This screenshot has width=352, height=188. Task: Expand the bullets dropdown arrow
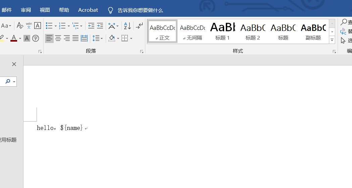pos(55,26)
